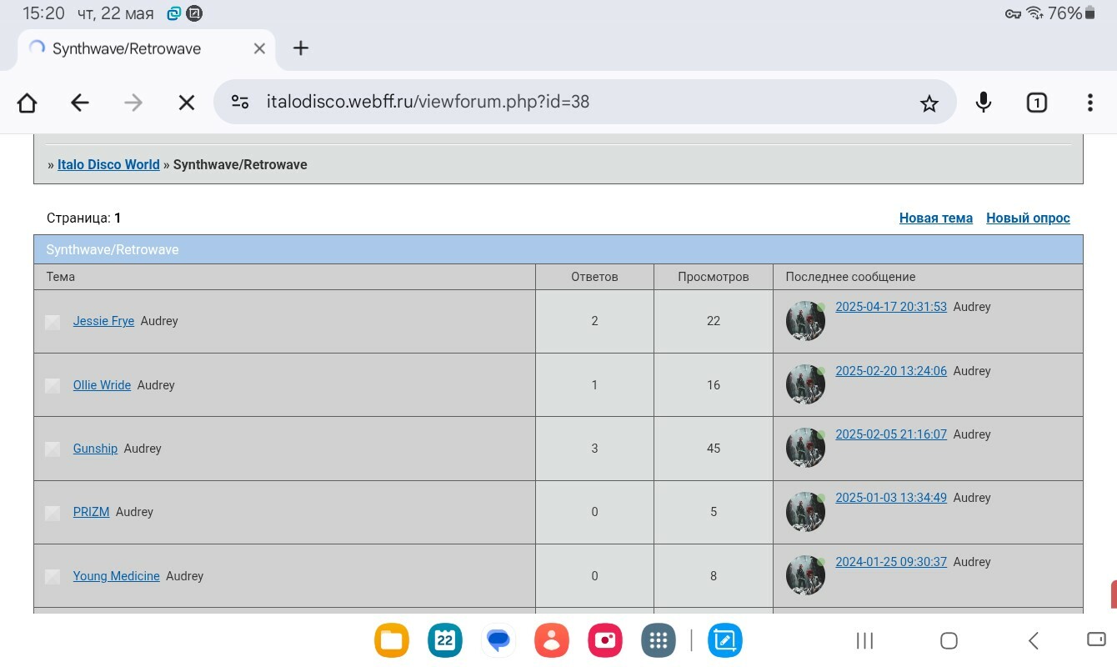Stop page loading with the X icon
Screen dimensions: 1117x667
187,103
